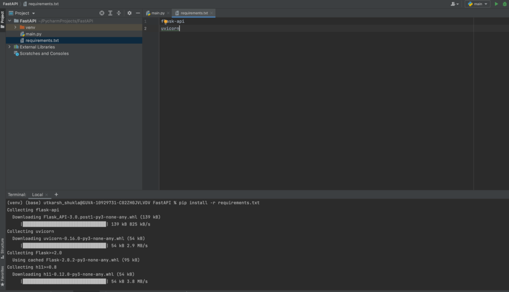Add a new terminal session with plus icon
The height and width of the screenshot is (292, 509).
tap(56, 195)
